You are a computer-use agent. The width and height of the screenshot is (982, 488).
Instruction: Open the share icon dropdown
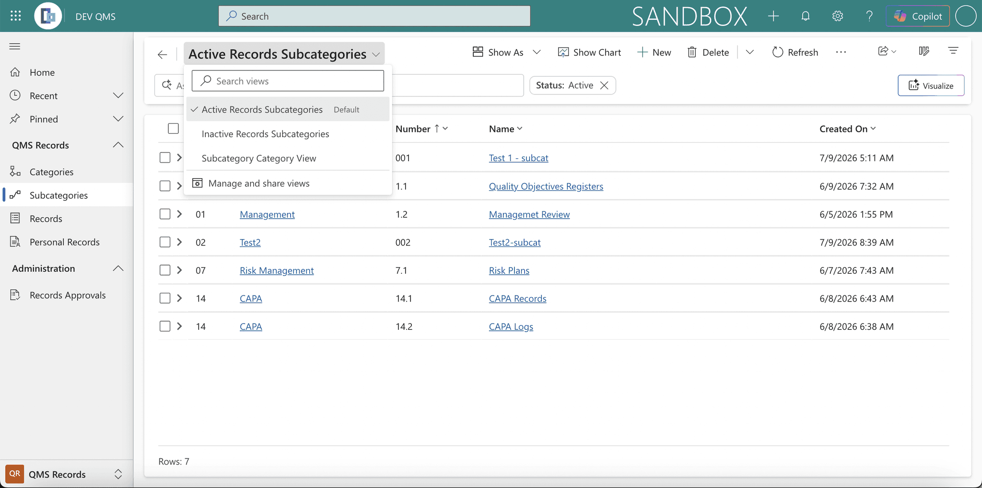pyautogui.click(x=887, y=51)
